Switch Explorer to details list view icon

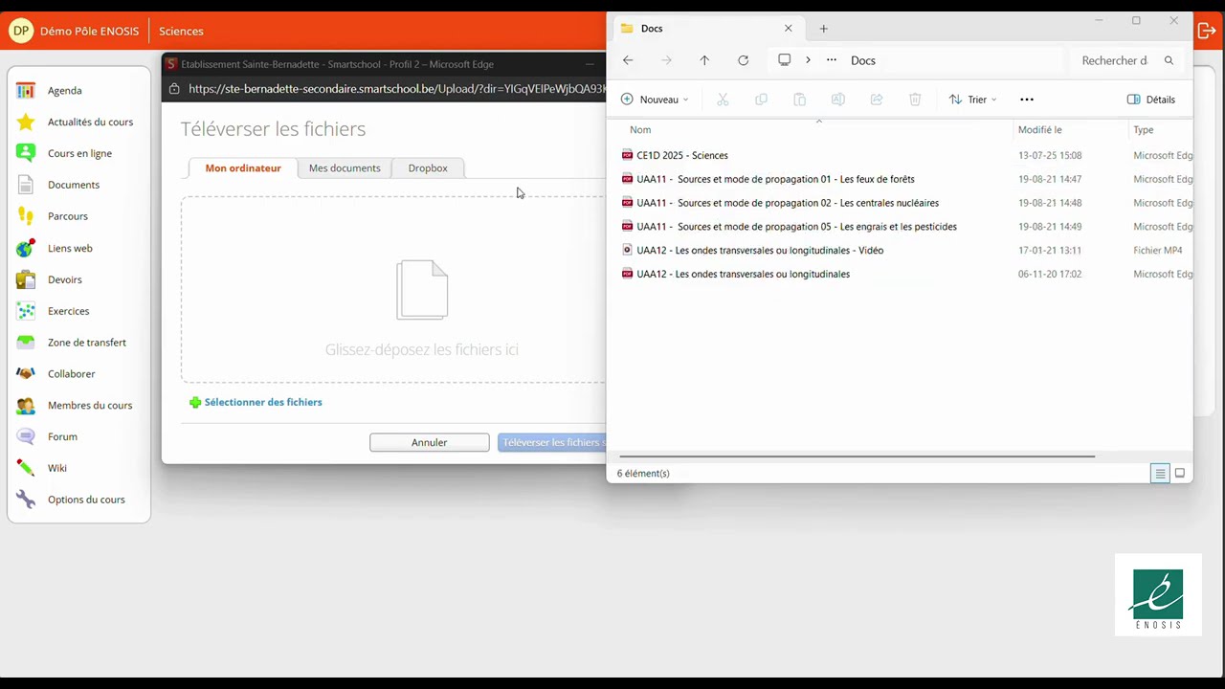(x=1160, y=474)
